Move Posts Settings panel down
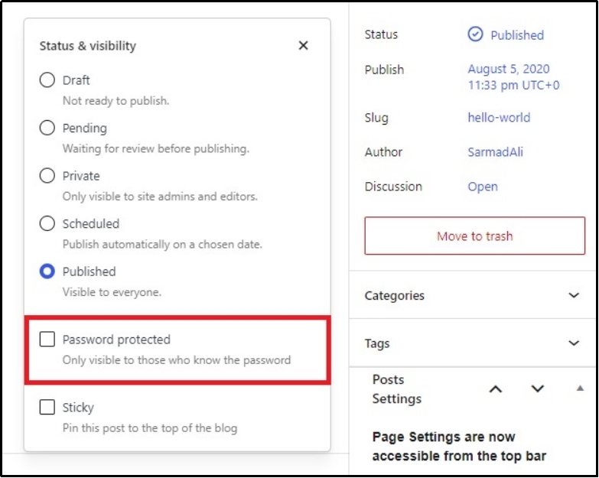This screenshot has height=478, width=599. click(537, 389)
